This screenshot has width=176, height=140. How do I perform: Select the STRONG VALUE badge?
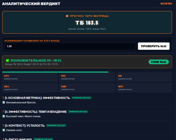(x=159, y=62)
